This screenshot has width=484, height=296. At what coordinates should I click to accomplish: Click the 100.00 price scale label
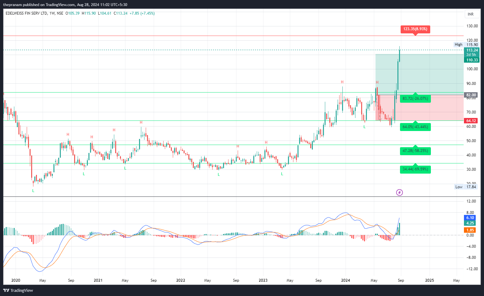472,69
